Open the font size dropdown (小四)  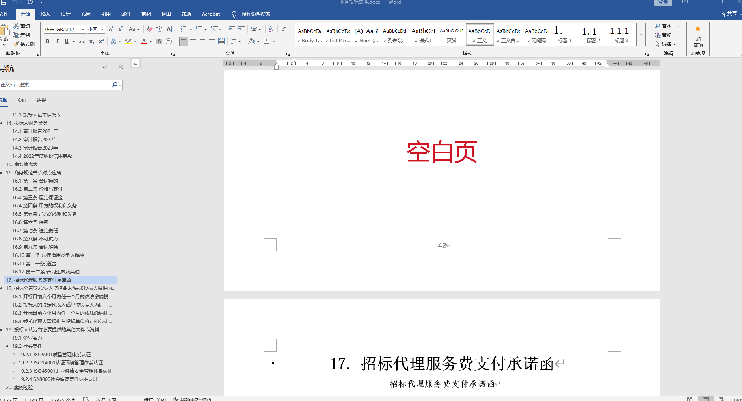(102, 29)
